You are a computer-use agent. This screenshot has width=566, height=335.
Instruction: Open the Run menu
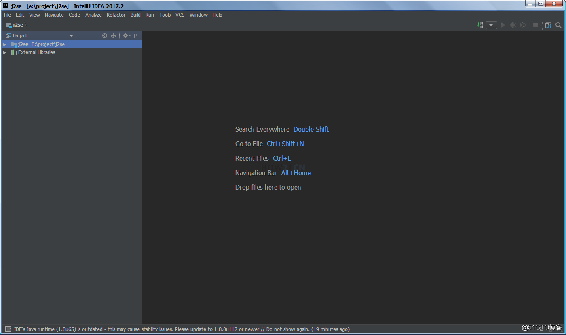[x=150, y=15]
